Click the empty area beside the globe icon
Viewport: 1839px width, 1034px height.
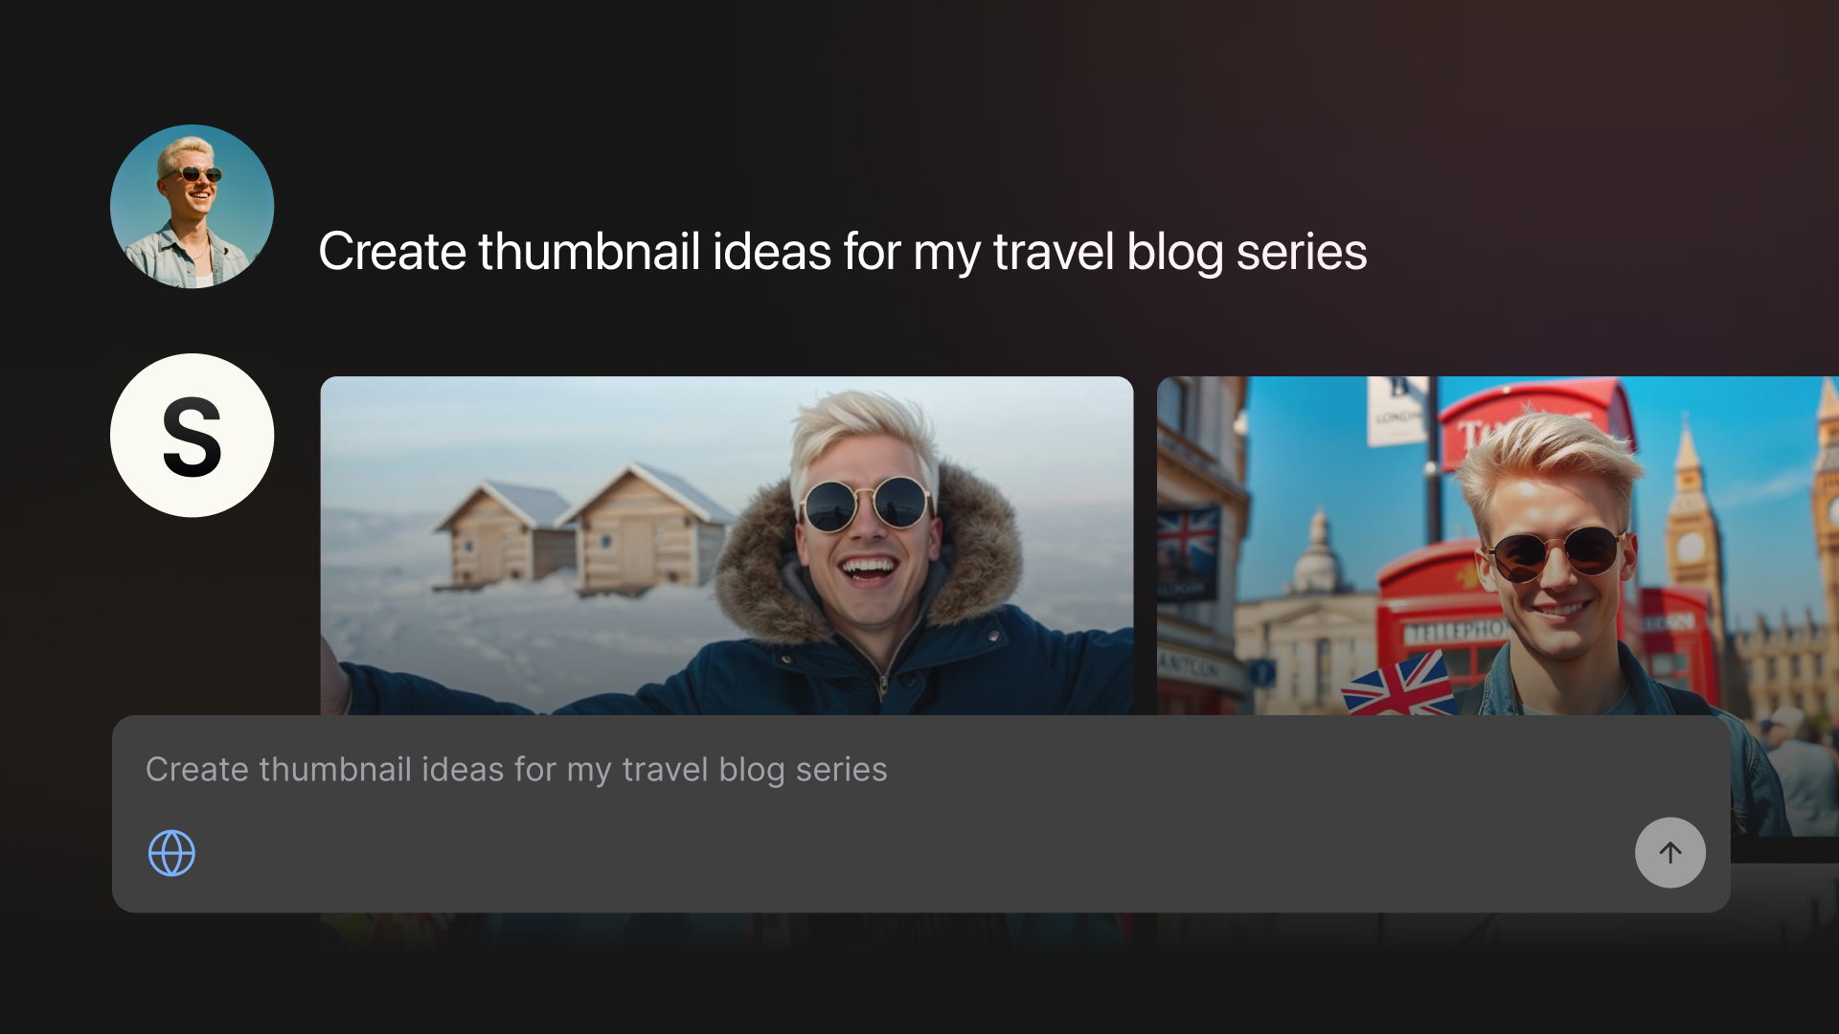(910, 853)
